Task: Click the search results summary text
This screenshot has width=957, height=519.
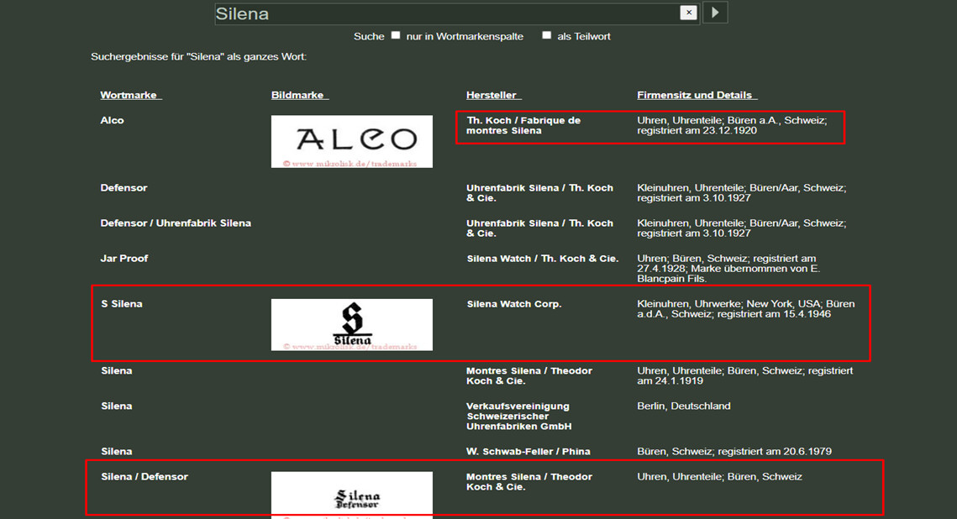Action: (x=199, y=57)
